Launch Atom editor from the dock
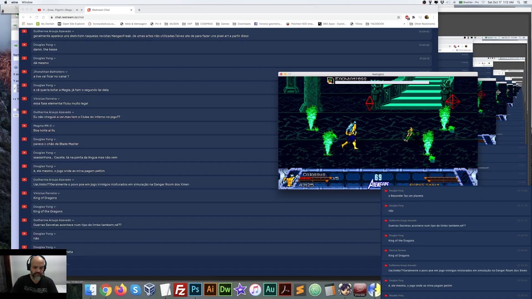 [315, 289]
